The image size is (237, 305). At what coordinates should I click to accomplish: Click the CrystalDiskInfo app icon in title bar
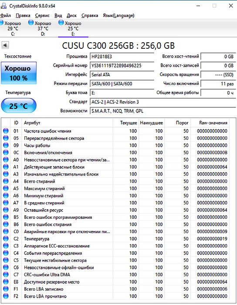click(x=3, y=6)
